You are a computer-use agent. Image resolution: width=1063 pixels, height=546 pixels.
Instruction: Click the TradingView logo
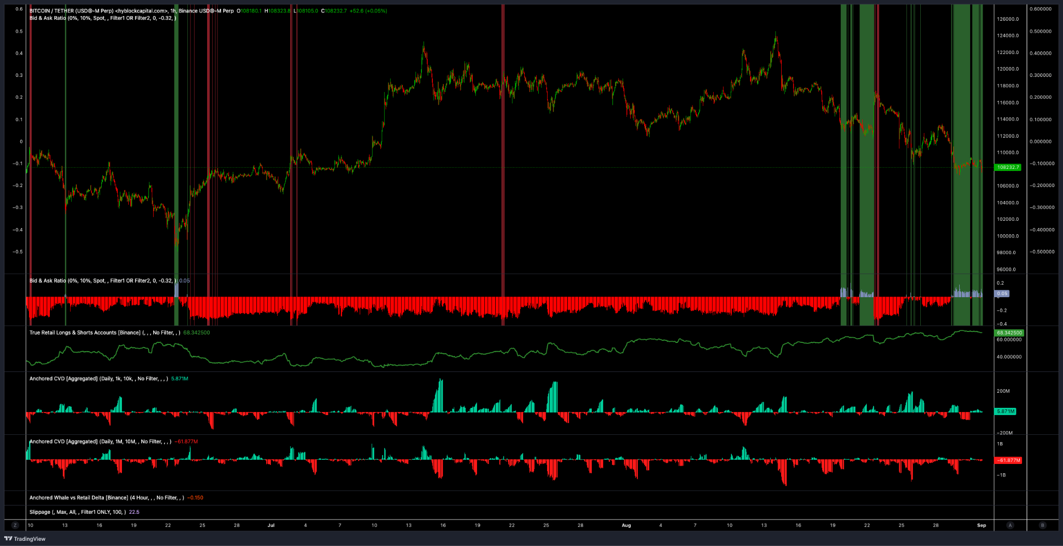(x=23, y=539)
